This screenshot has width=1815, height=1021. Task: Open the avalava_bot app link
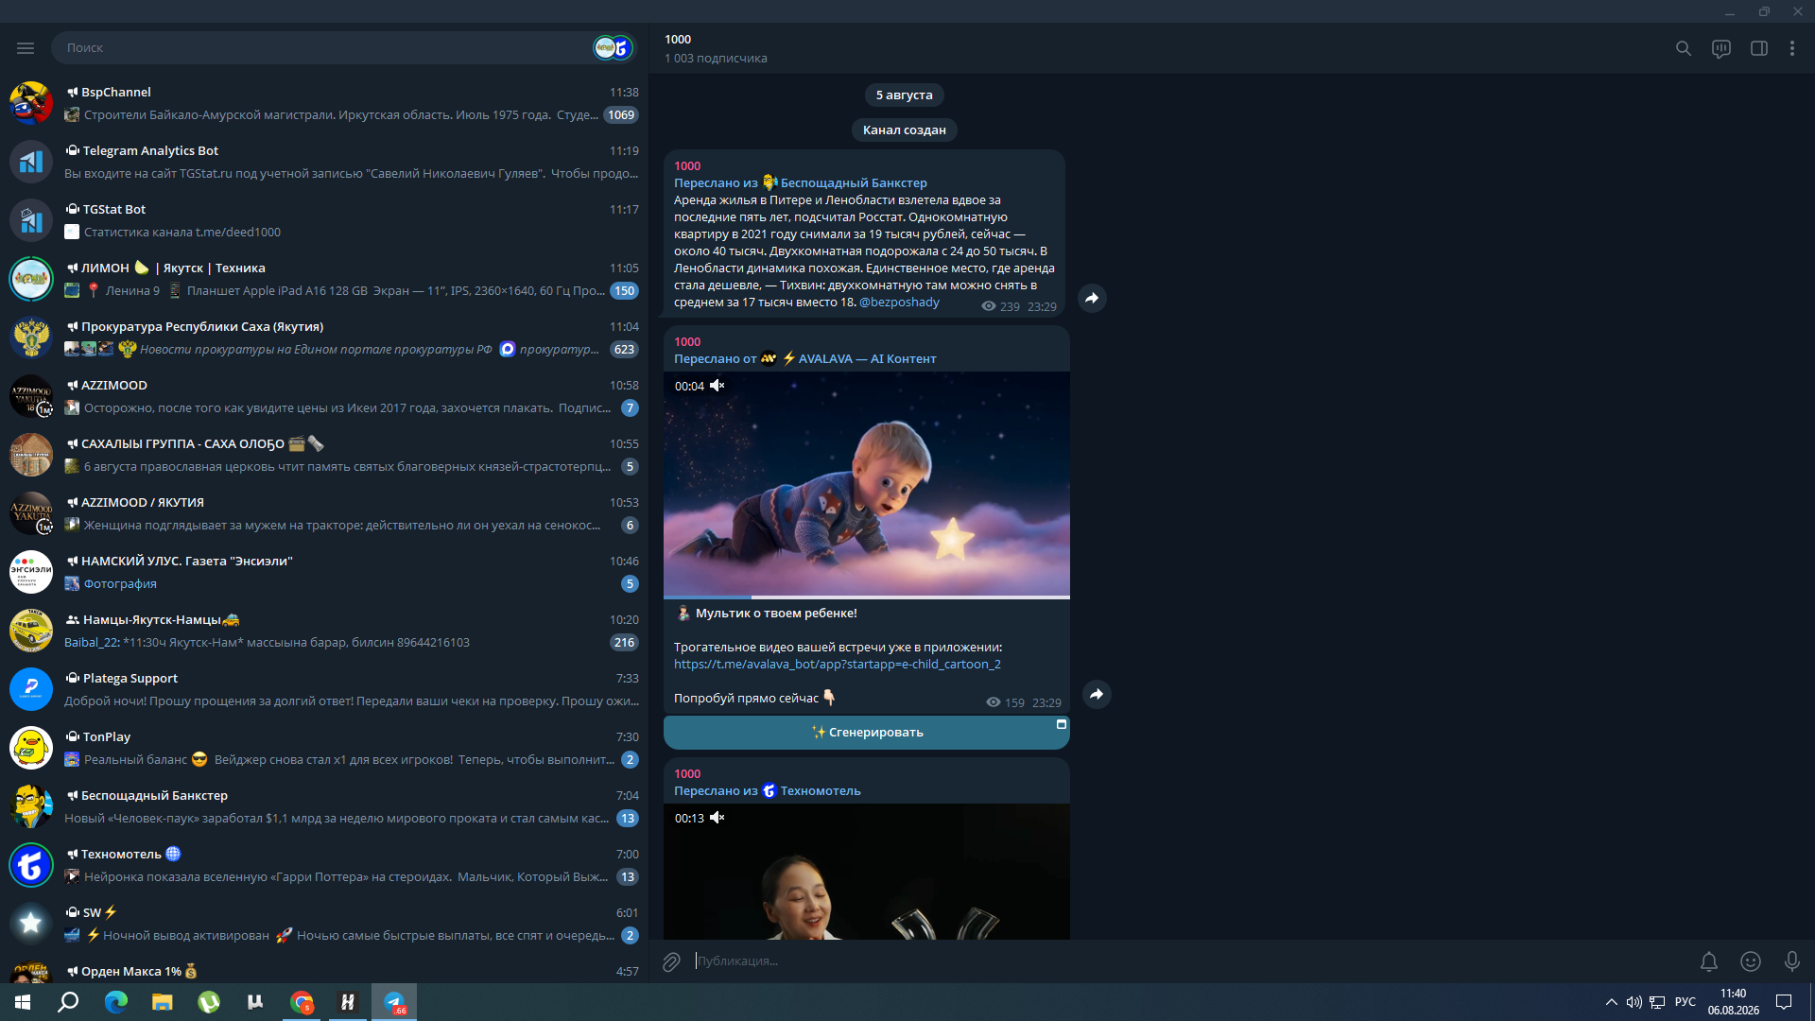coord(838,664)
